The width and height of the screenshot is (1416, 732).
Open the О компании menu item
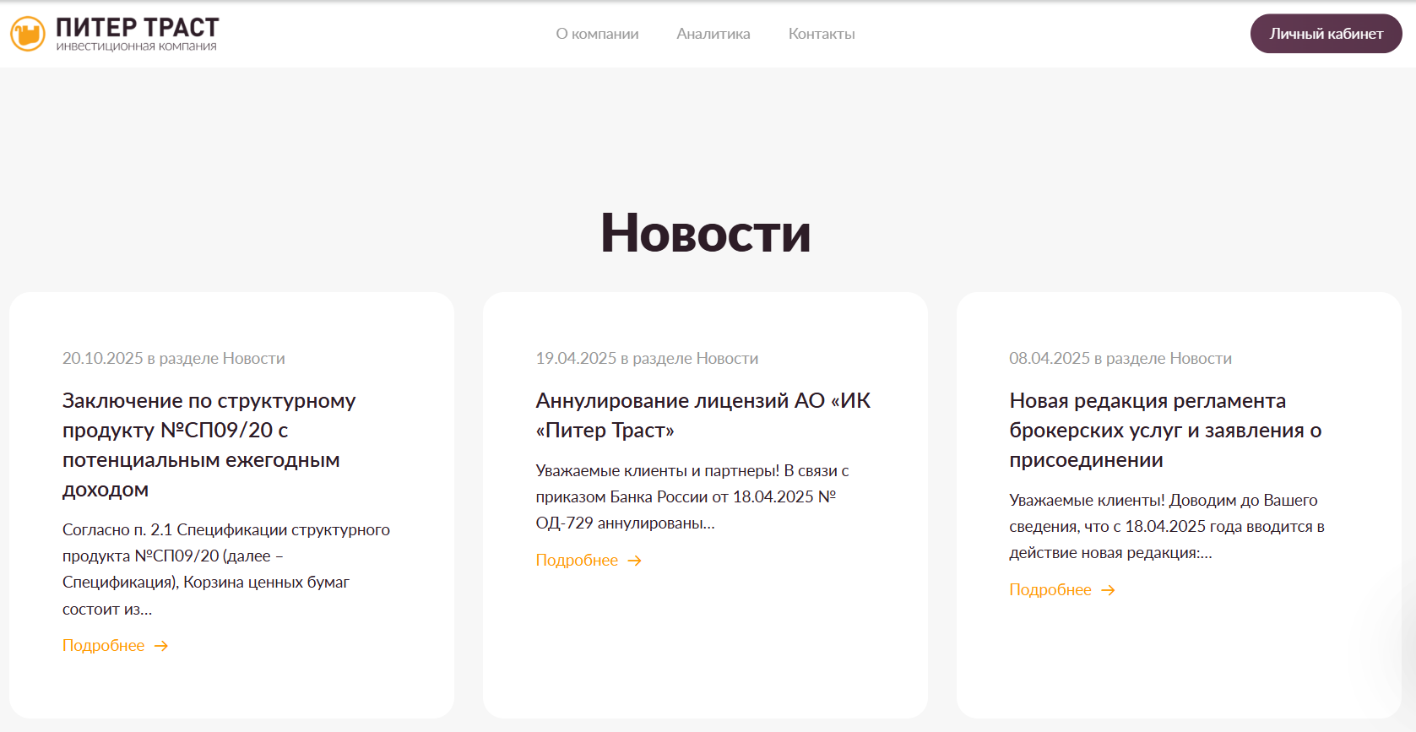597,34
